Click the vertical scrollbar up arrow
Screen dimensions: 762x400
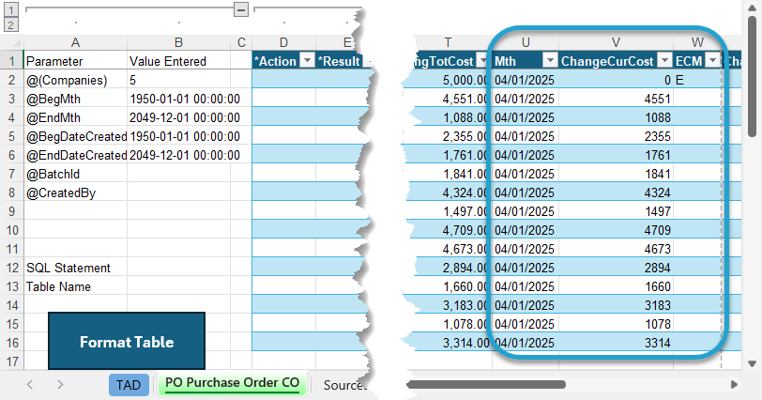(752, 8)
